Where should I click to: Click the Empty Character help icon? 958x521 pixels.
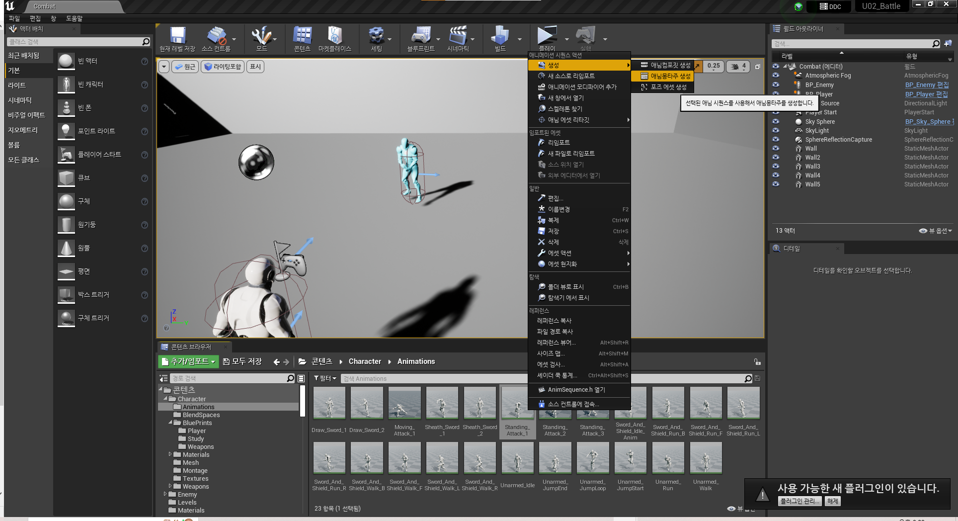pyautogui.click(x=145, y=85)
